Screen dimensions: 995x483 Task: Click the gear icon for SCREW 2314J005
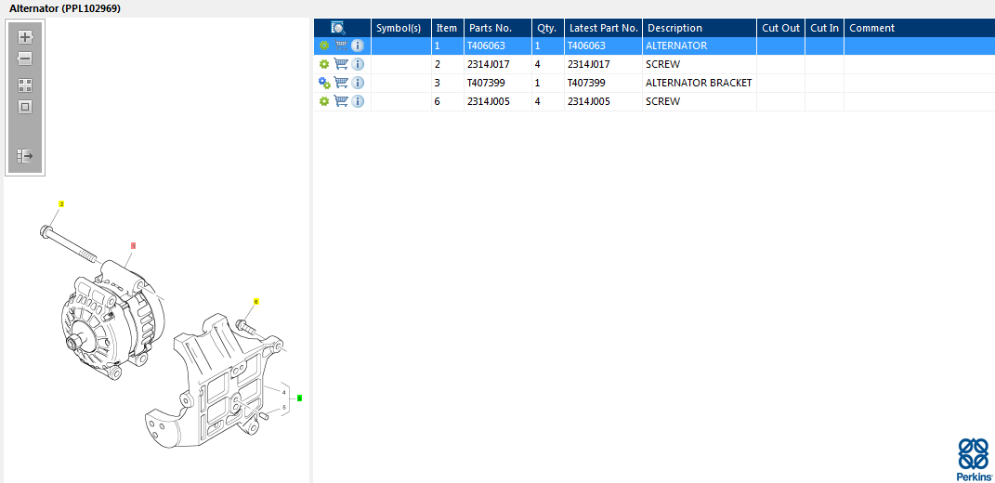(x=324, y=101)
